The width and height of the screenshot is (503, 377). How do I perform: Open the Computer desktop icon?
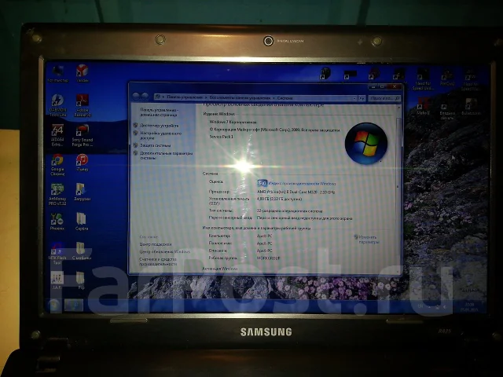tap(57, 74)
